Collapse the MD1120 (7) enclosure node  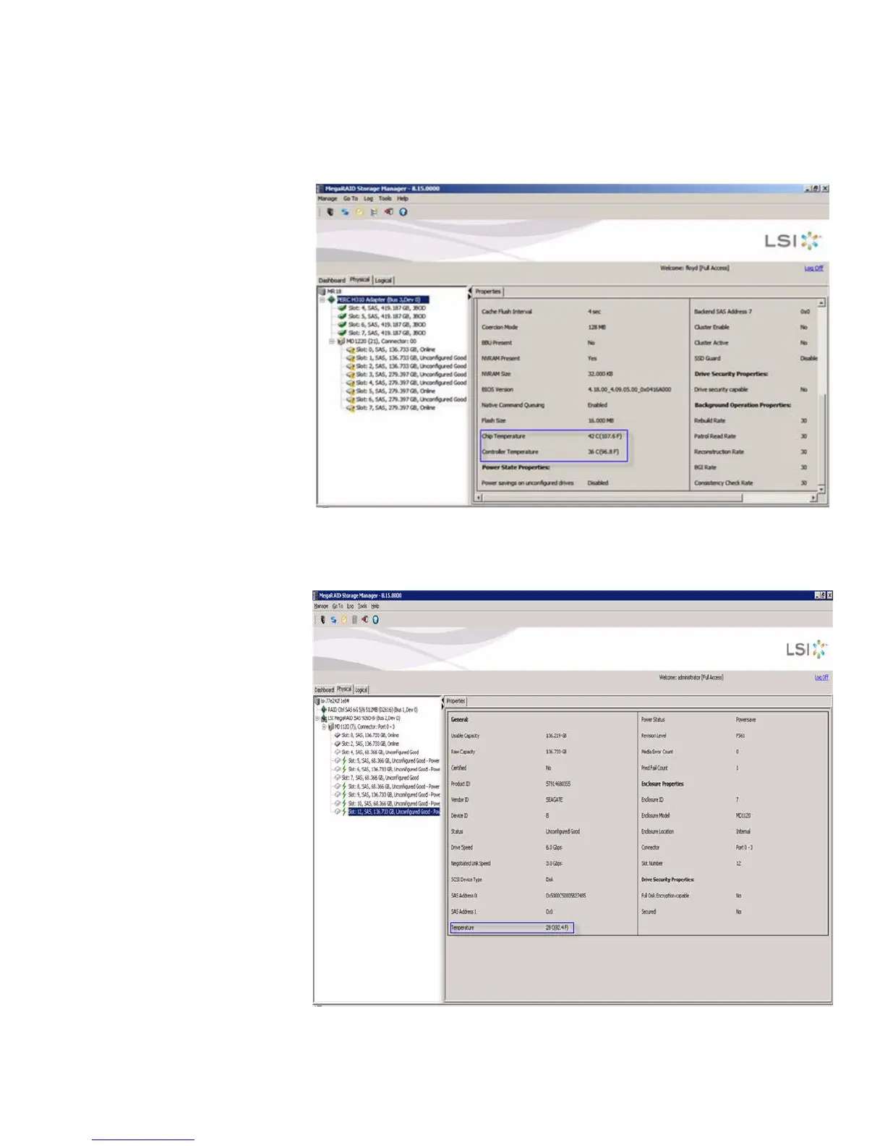click(324, 727)
